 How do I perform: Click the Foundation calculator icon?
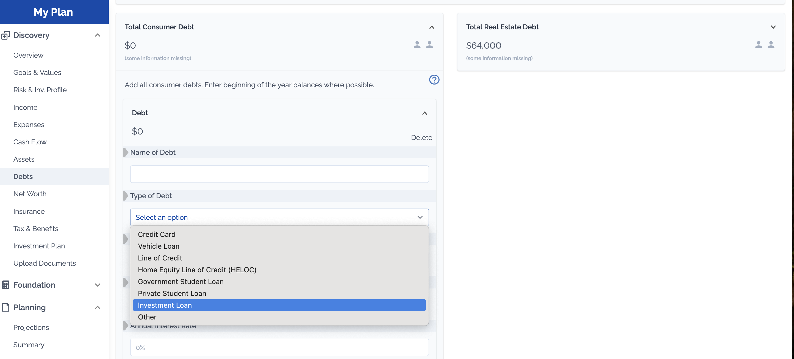click(x=5, y=285)
